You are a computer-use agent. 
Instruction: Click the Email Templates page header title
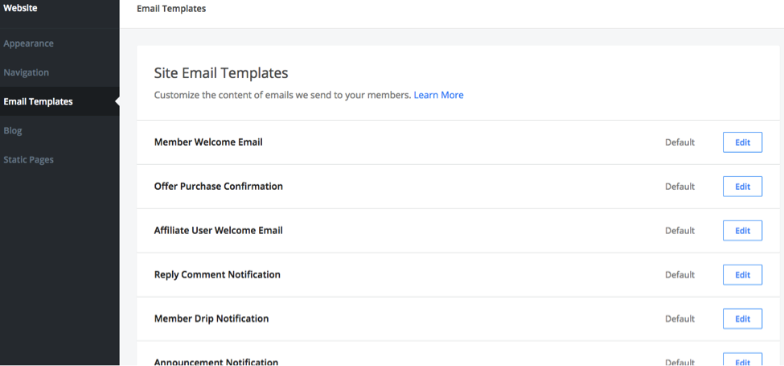171,9
